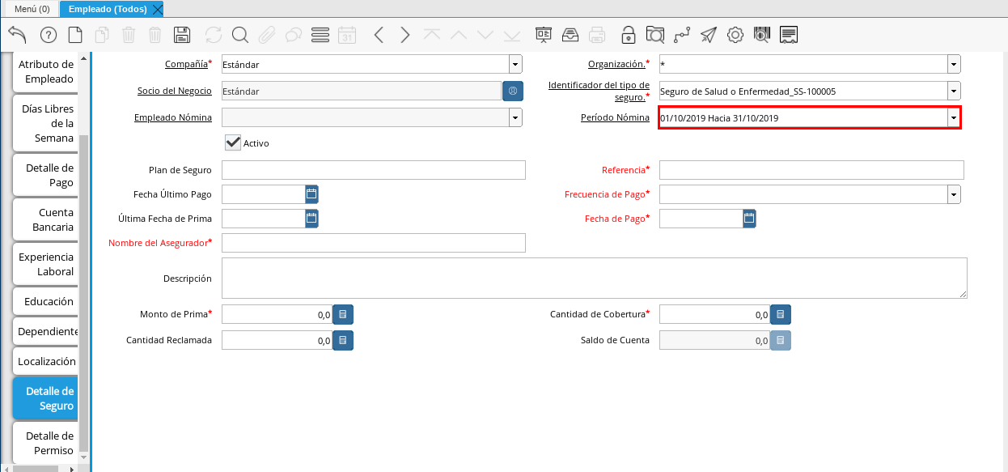Image resolution: width=1008 pixels, height=472 pixels.
Task: Open zoom across with the folder magnifier icon
Action: (x=655, y=35)
